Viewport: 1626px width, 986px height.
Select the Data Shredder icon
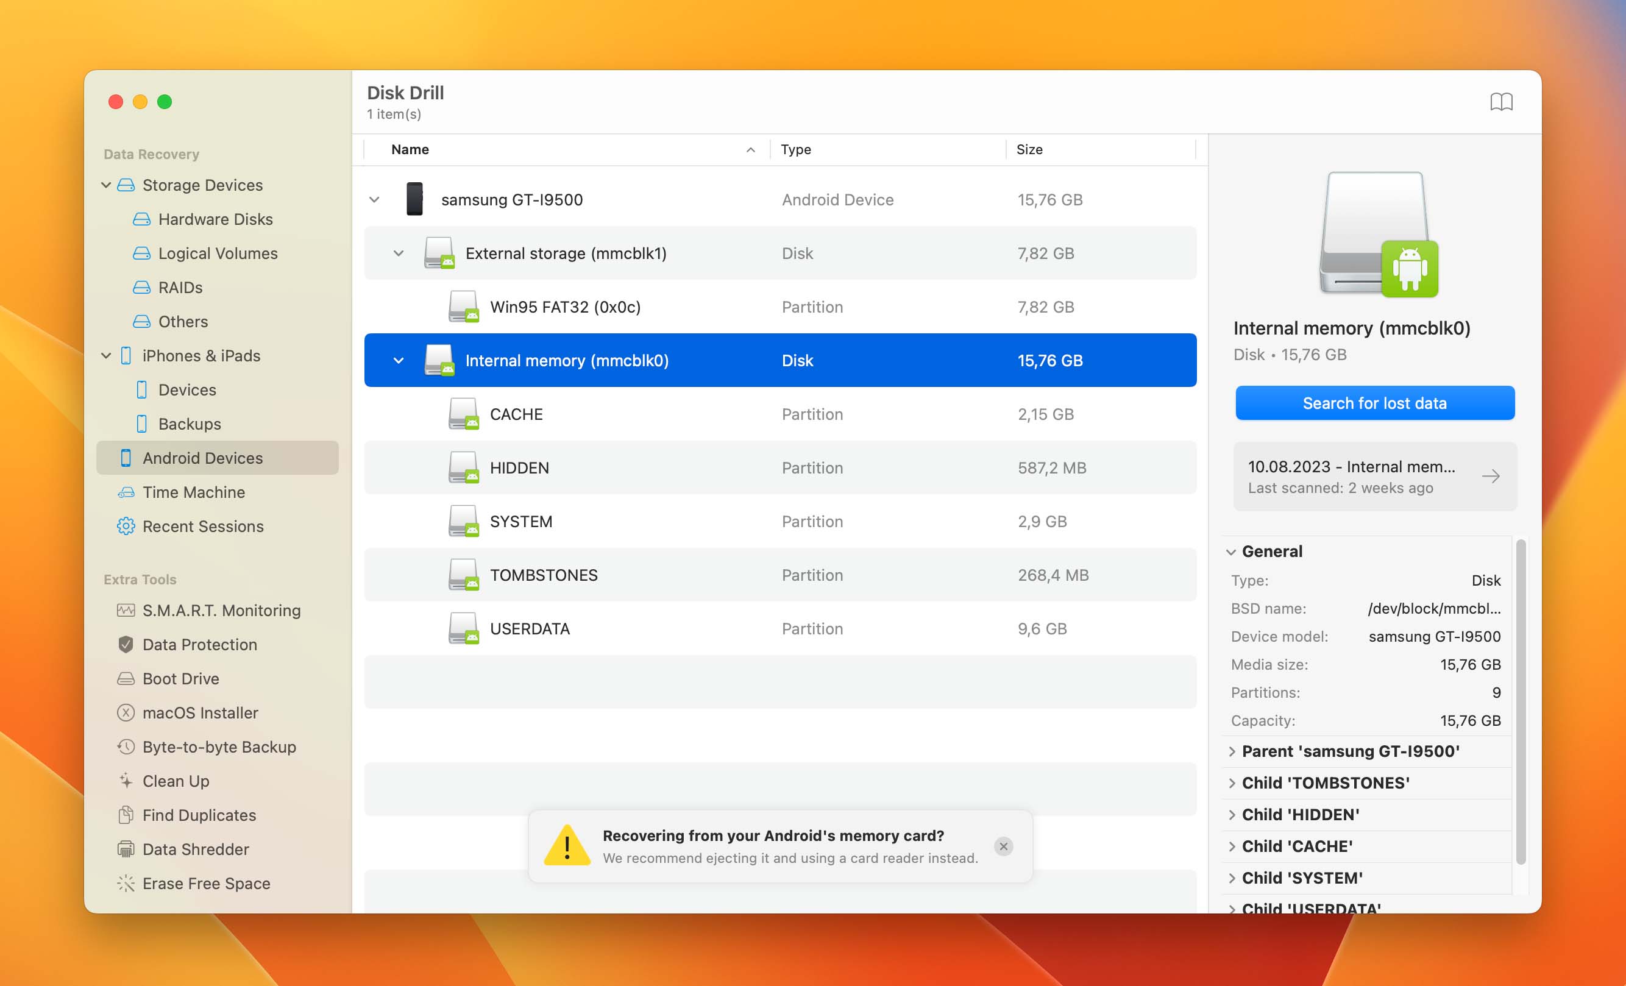coord(126,849)
